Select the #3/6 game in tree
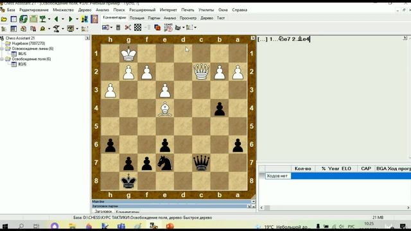 pos(22,64)
